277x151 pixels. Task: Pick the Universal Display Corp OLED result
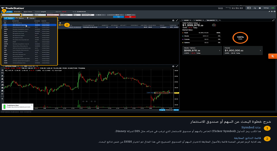click(x=29, y=63)
